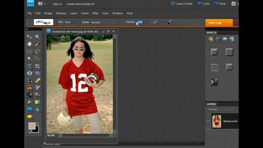Open the Layers blend mode dropdown

222,109
